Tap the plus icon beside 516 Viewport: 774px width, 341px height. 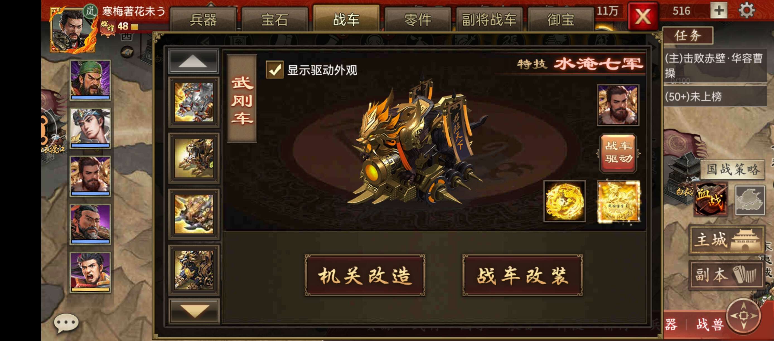coord(719,11)
